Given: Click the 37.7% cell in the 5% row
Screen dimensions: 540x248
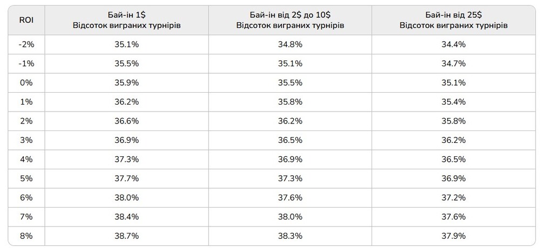Looking at the screenshot, I should [x=127, y=178].
